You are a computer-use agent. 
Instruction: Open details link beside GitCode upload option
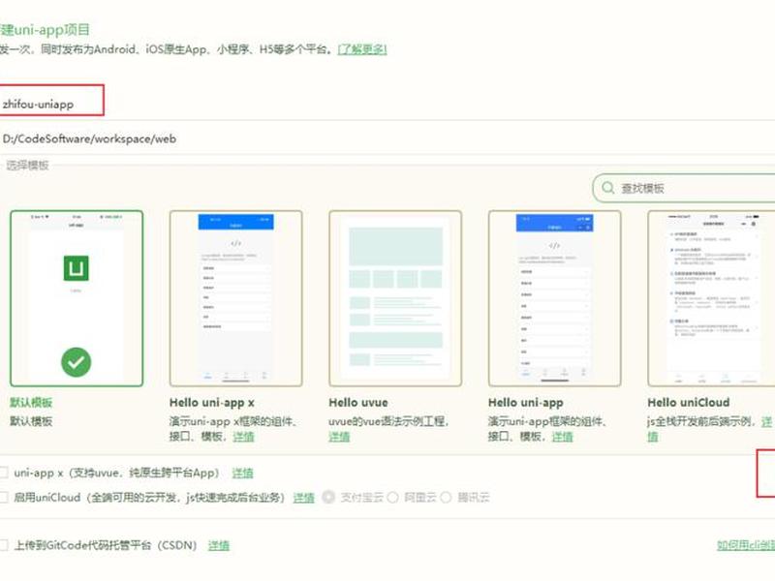[x=219, y=545]
